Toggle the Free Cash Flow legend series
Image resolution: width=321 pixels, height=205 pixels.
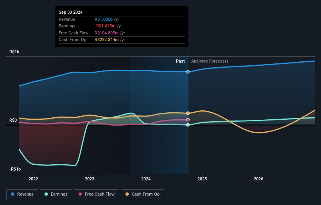[97, 194]
